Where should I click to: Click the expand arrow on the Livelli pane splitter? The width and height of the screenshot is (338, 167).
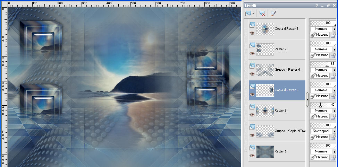click(x=307, y=99)
